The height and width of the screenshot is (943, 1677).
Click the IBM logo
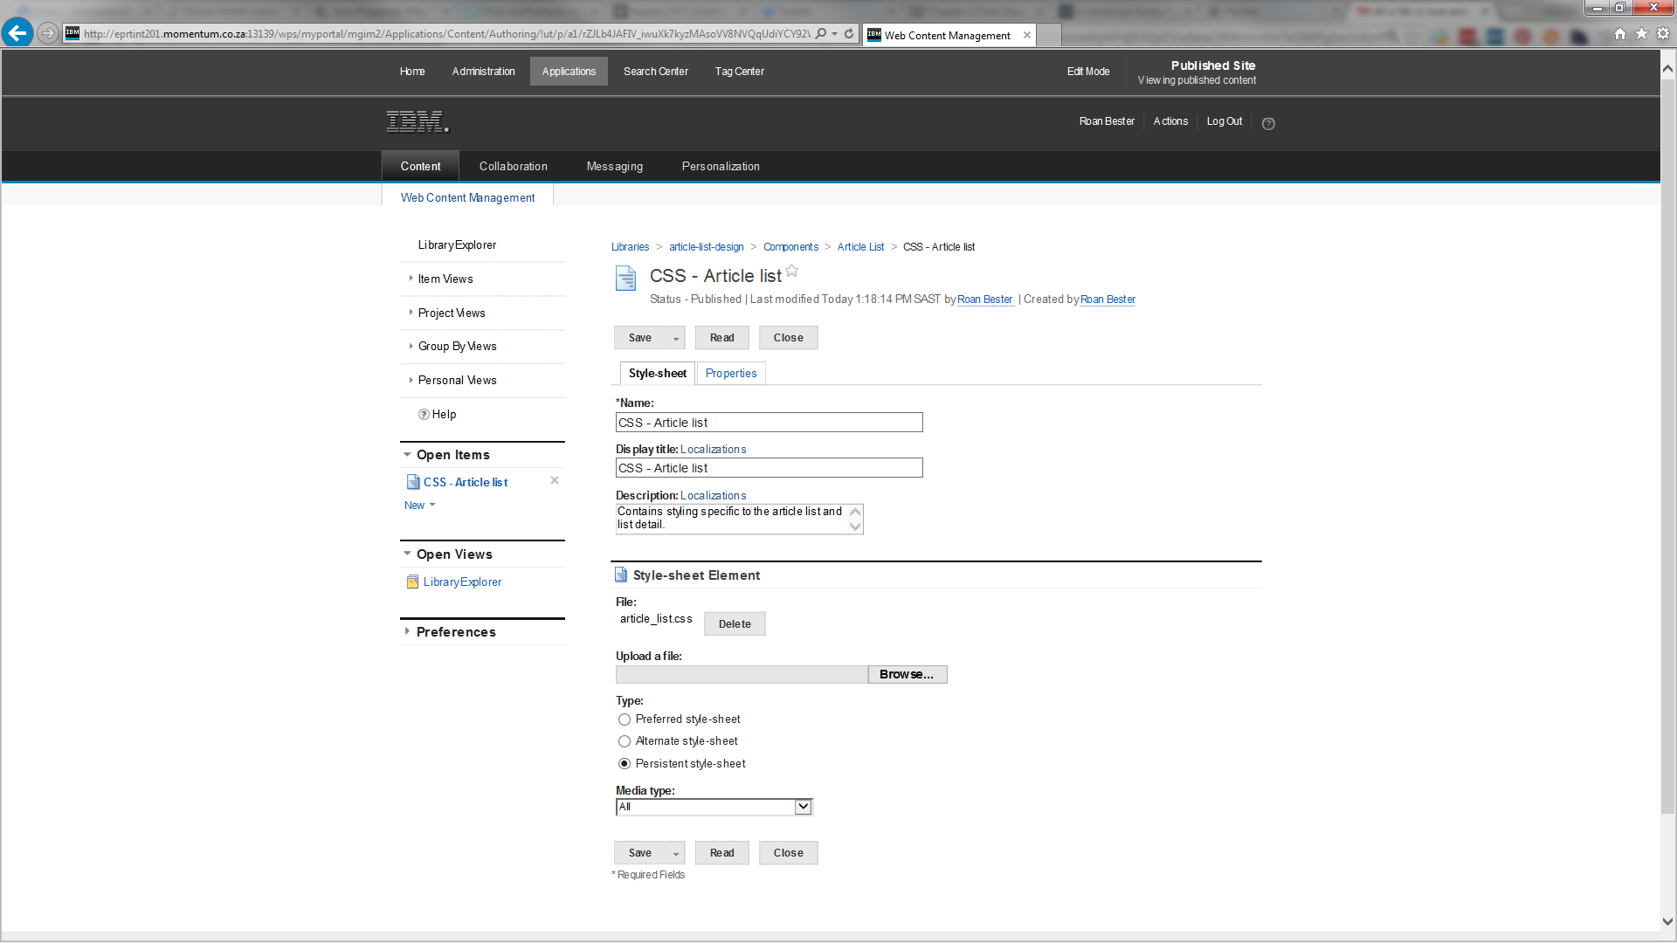(418, 122)
